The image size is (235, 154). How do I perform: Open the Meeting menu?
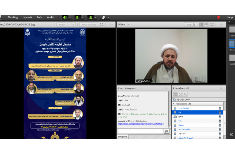(x=13, y=17)
